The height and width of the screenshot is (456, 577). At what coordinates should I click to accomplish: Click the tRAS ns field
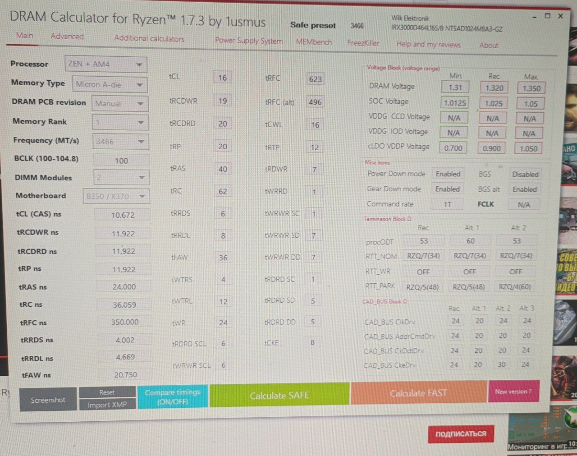pos(124,287)
